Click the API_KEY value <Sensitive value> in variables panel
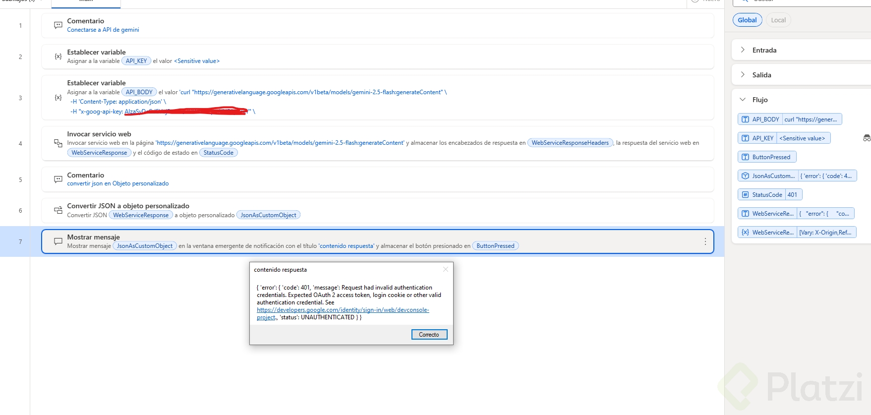 803,138
